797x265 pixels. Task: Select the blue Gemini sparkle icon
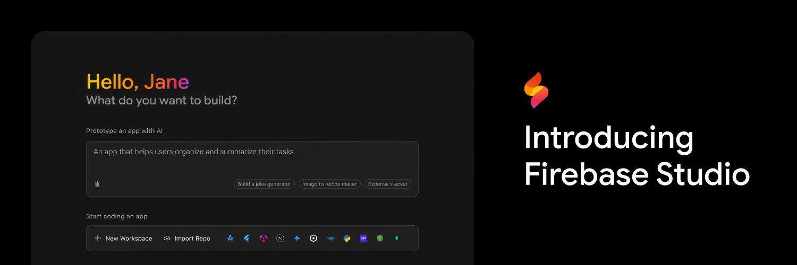297,238
